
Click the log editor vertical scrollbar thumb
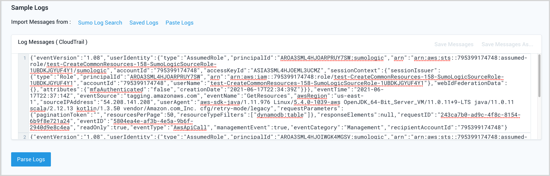click(x=539, y=75)
